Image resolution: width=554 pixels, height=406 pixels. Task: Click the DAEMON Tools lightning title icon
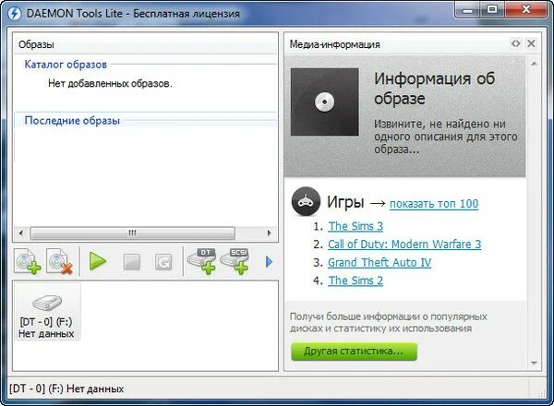(15, 14)
